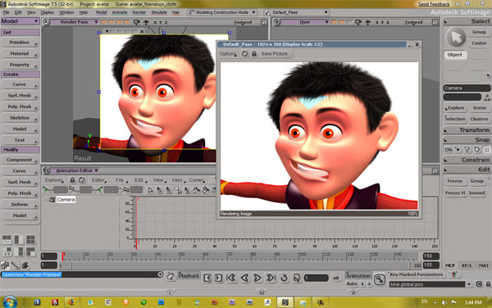Click the audio headphones playback icon
This screenshot has width=492, height=308.
coord(297,278)
